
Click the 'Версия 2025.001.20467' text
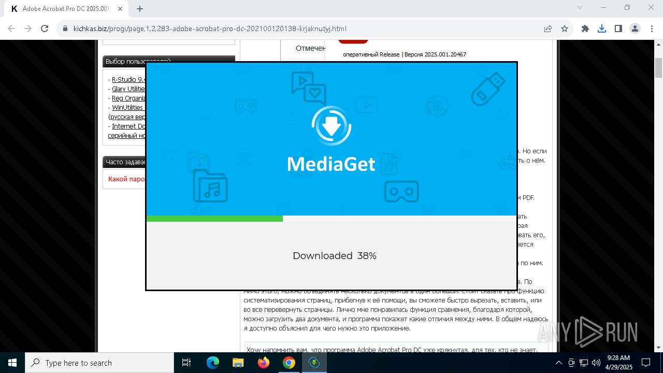point(435,54)
